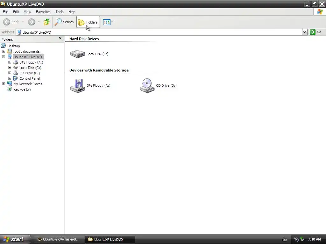Viewport: 326px width, 244px height.
Task: Select Local Disk (C:) in tree
Action: pos(30,68)
